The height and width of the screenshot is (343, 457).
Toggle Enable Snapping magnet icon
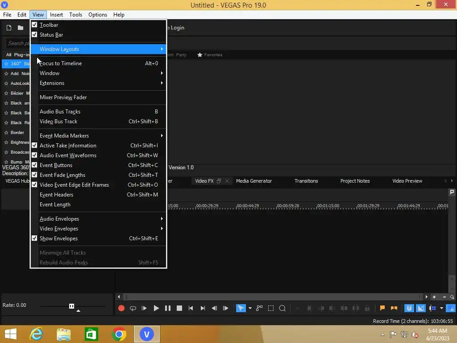[409, 308]
